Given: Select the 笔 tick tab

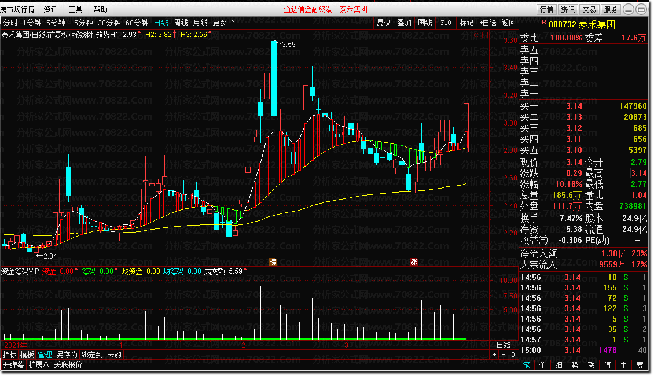Looking at the screenshot, I should 526,365.
